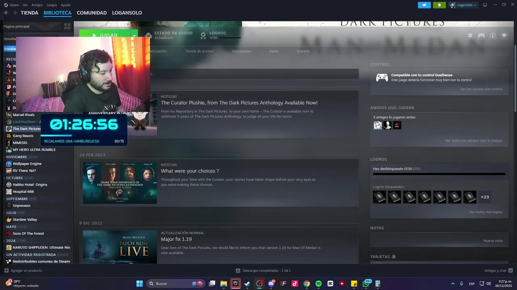517x290 pixels.
Task: Select MY HERO ULTRA RUMBLE in list
Action: (x=34, y=150)
